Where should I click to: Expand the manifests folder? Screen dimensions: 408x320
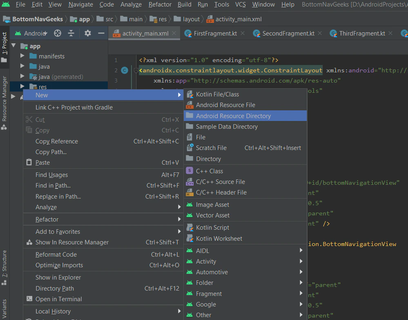pyautogui.click(x=22, y=56)
